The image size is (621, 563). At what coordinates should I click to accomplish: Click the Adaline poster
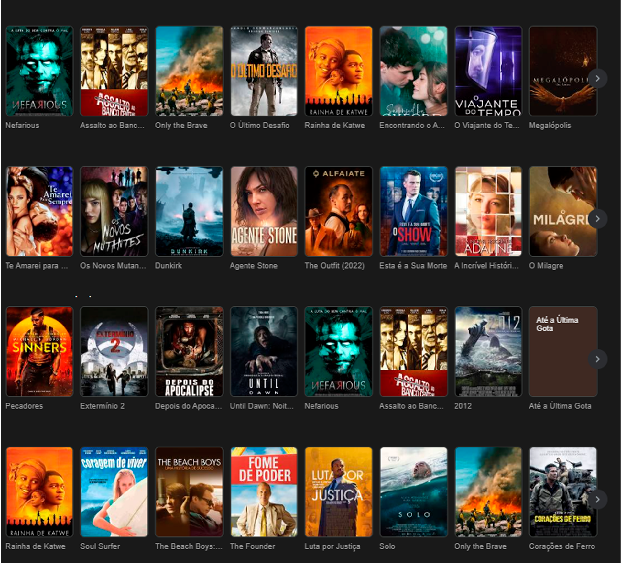[x=488, y=211]
